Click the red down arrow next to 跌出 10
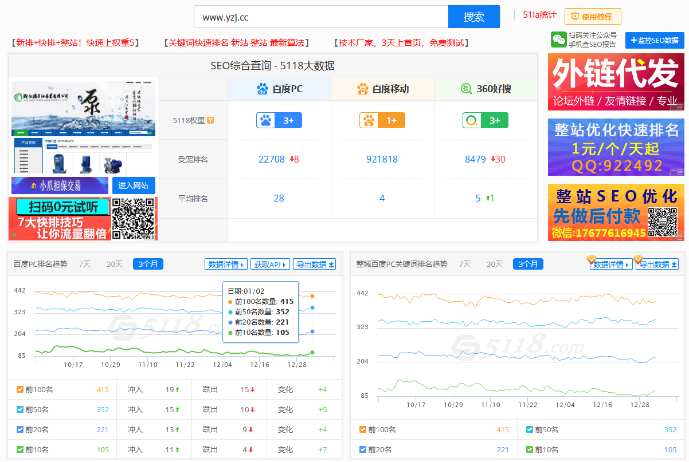The image size is (689, 462). 252,410
